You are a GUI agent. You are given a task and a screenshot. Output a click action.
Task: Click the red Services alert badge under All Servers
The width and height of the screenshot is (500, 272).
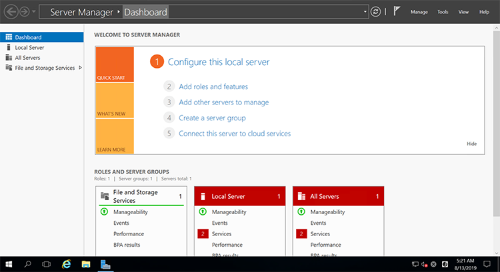(x=301, y=234)
